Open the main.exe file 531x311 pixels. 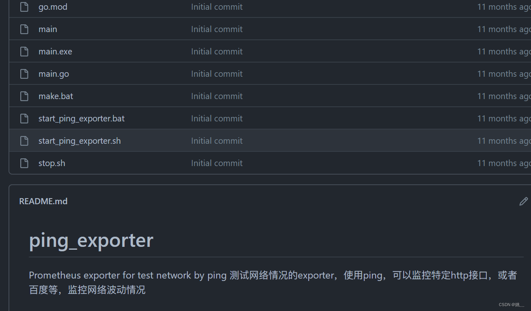click(55, 51)
